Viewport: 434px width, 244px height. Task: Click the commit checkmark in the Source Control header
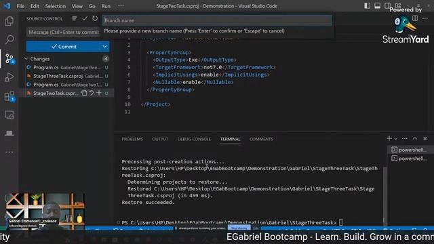(85, 18)
